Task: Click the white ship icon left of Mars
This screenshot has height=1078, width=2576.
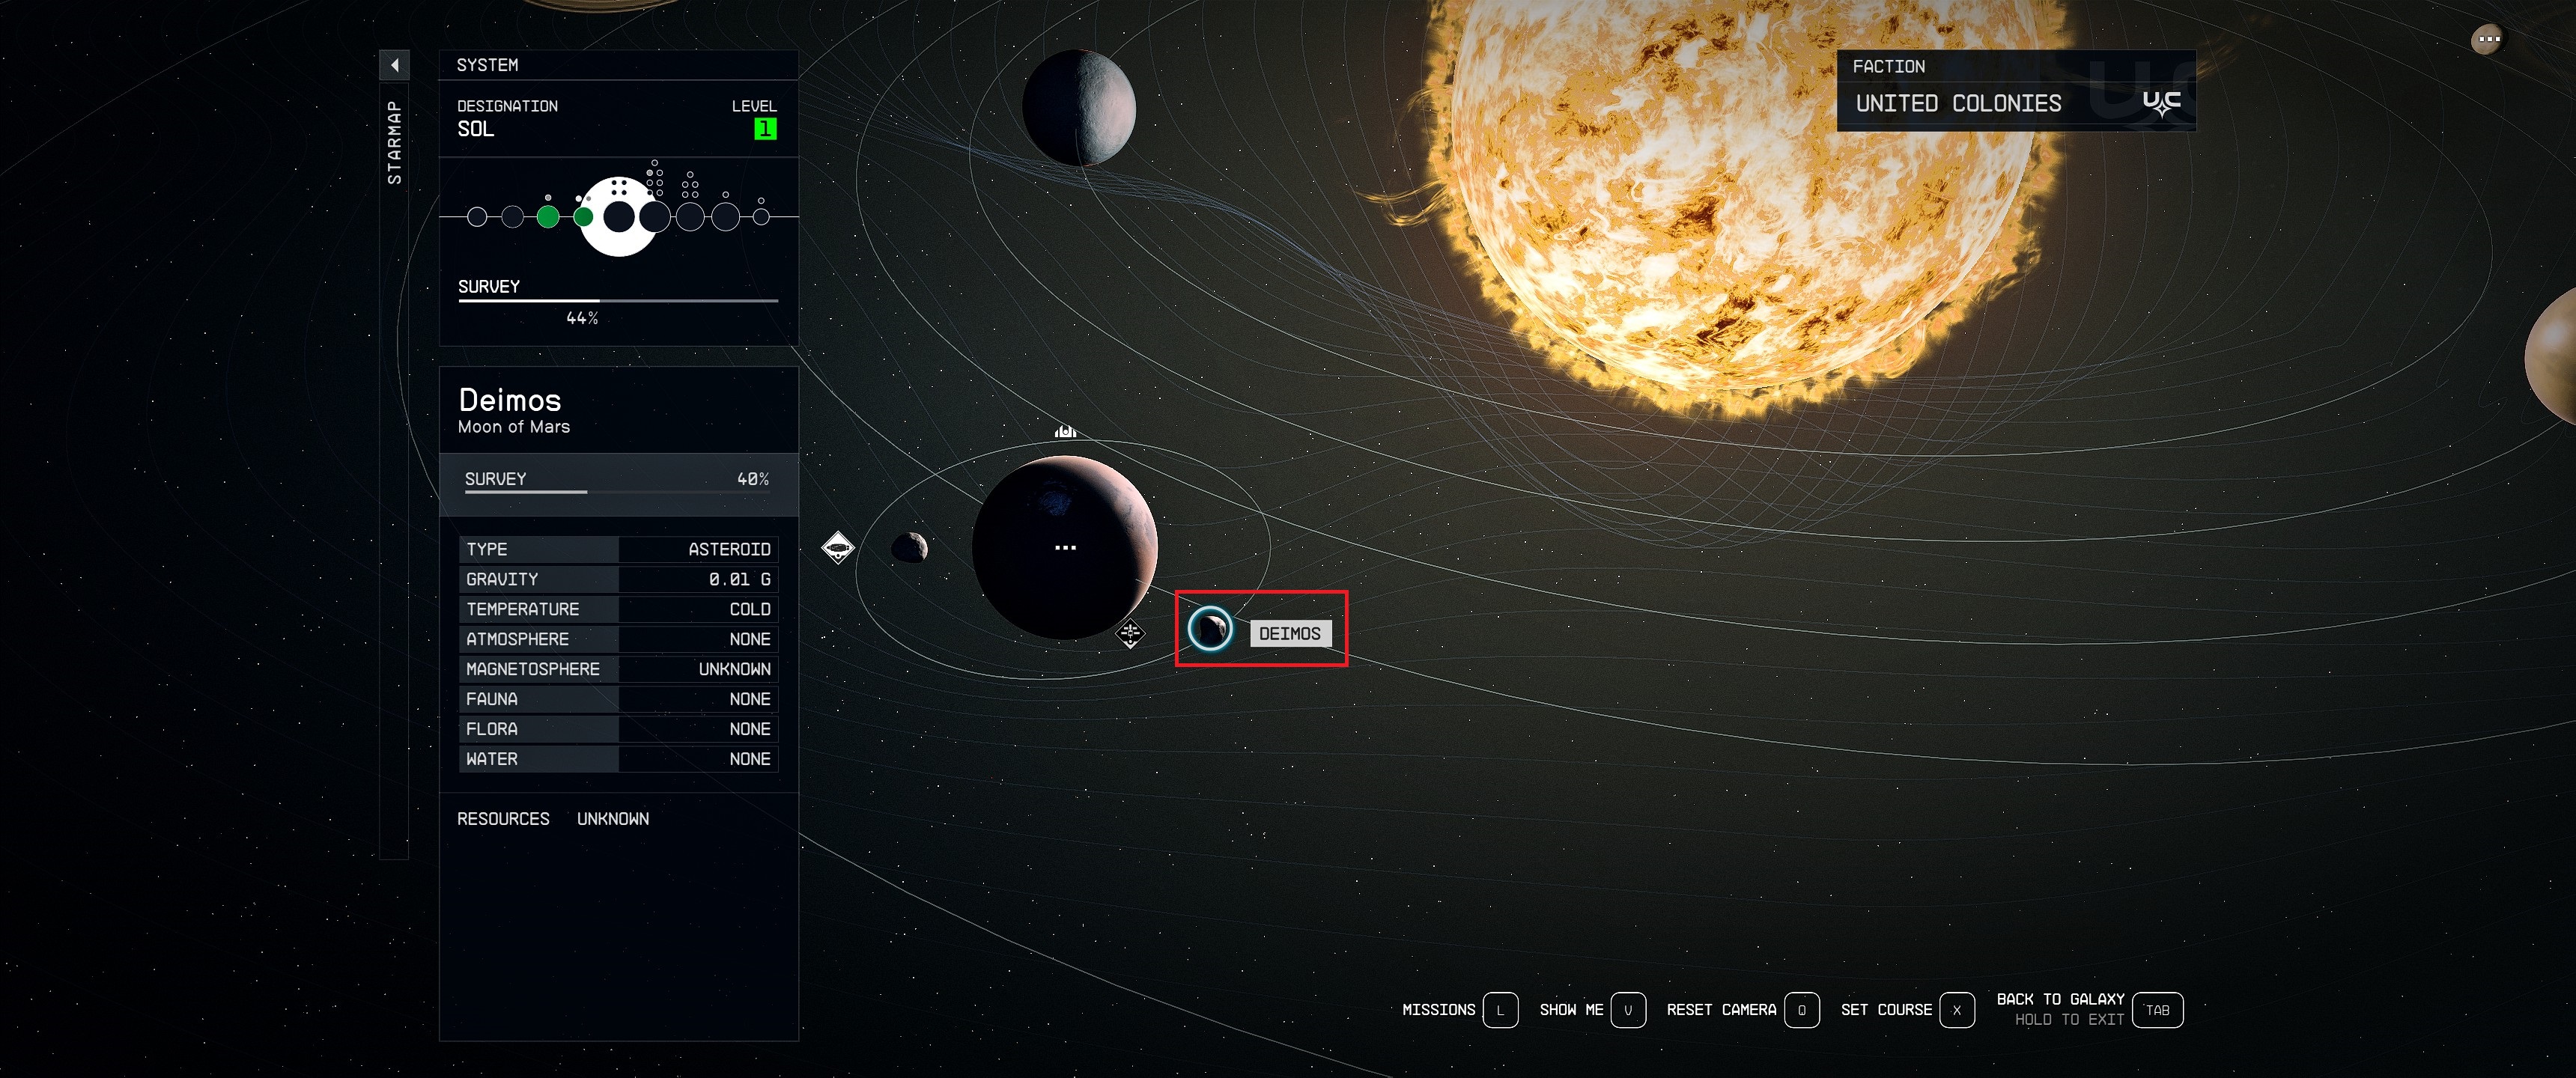Action: [837, 547]
